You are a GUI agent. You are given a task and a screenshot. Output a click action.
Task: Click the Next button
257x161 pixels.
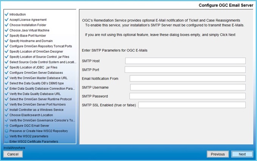pyautogui.click(x=242, y=154)
